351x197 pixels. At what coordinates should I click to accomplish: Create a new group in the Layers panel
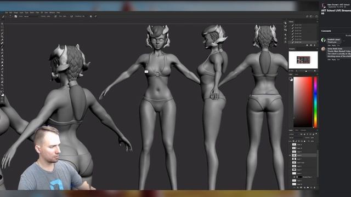(308, 188)
